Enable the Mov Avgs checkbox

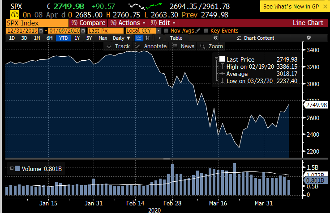[x=166, y=31]
